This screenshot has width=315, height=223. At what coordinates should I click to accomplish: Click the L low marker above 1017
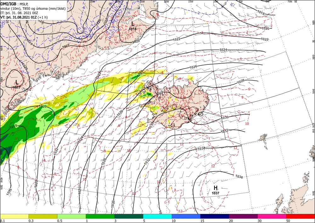(x=17, y=82)
